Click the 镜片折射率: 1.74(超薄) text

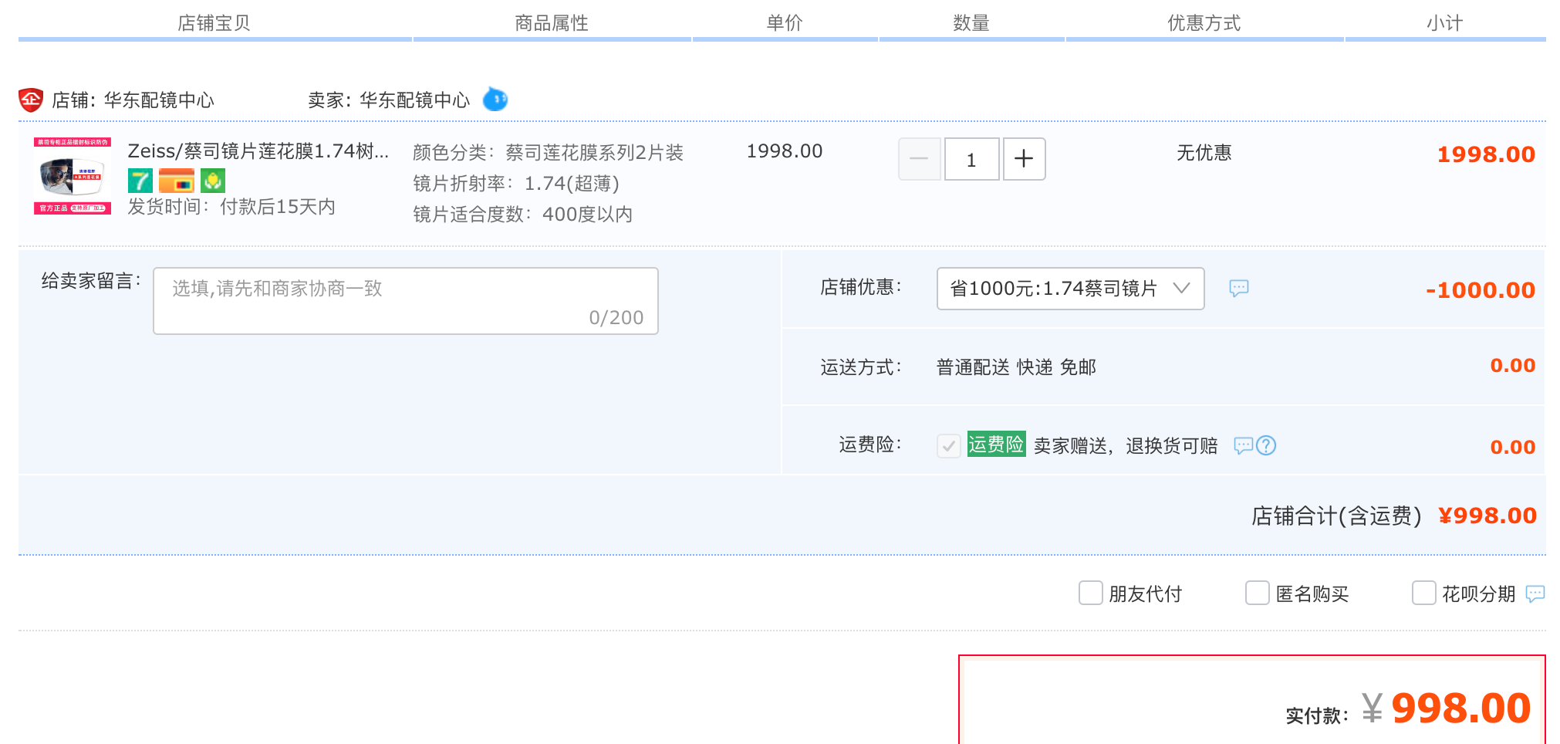click(516, 184)
